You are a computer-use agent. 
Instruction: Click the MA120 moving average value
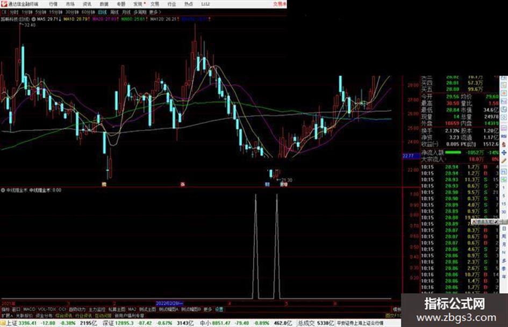point(164,19)
